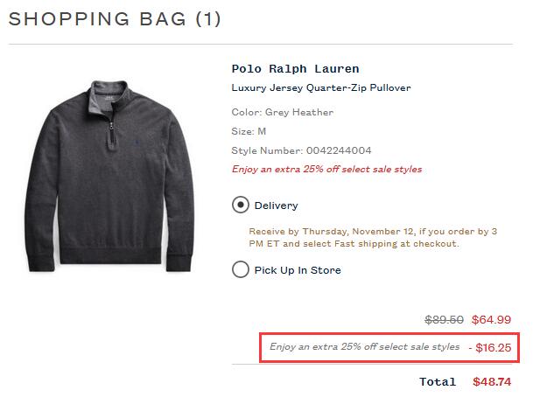
Task: Select the Delivery radio button
Action: coord(241,205)
